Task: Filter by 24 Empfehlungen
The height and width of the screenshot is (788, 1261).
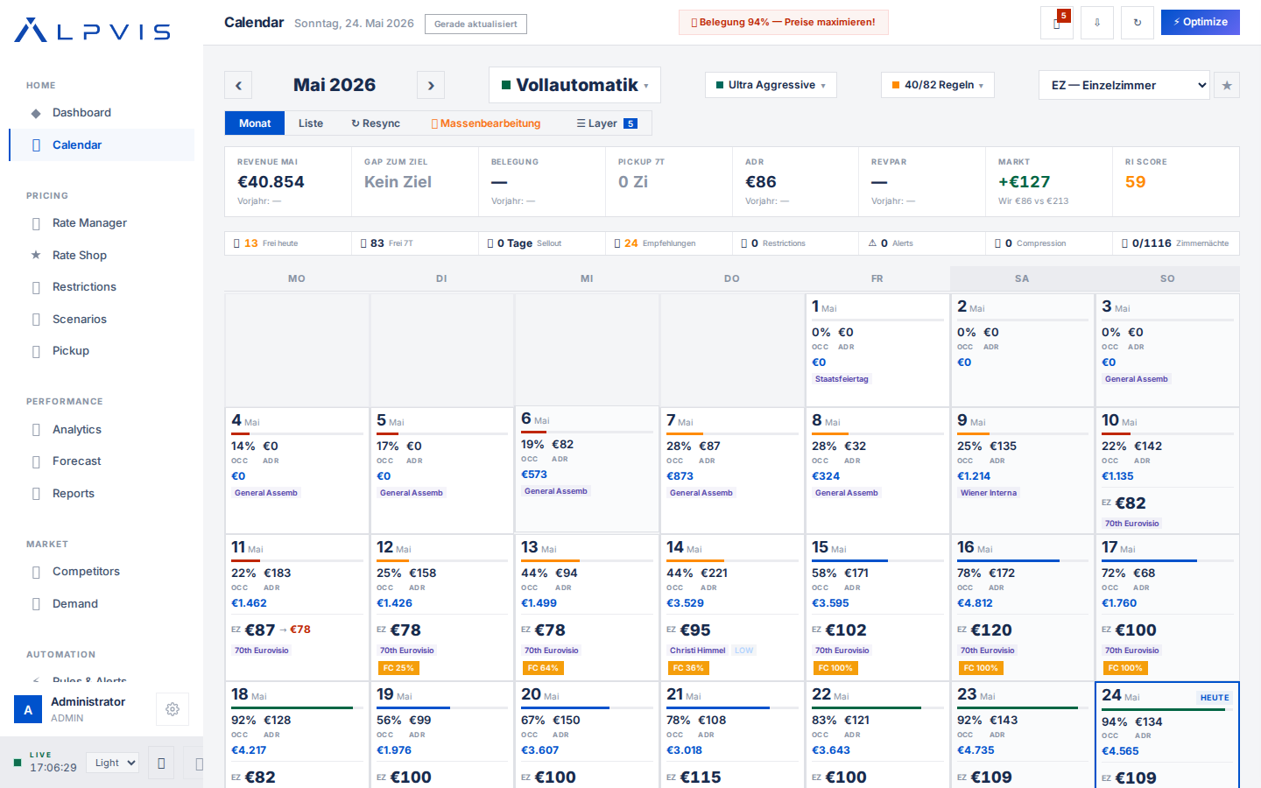Action: [x=669, y=243]
